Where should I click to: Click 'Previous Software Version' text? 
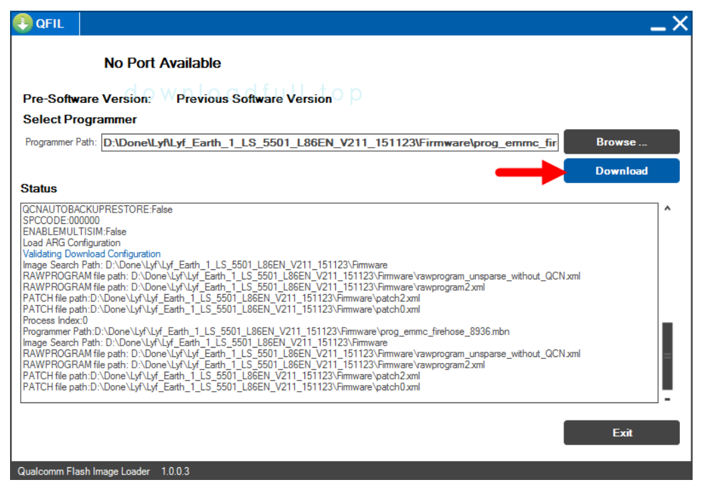click(x=254, y=99)
